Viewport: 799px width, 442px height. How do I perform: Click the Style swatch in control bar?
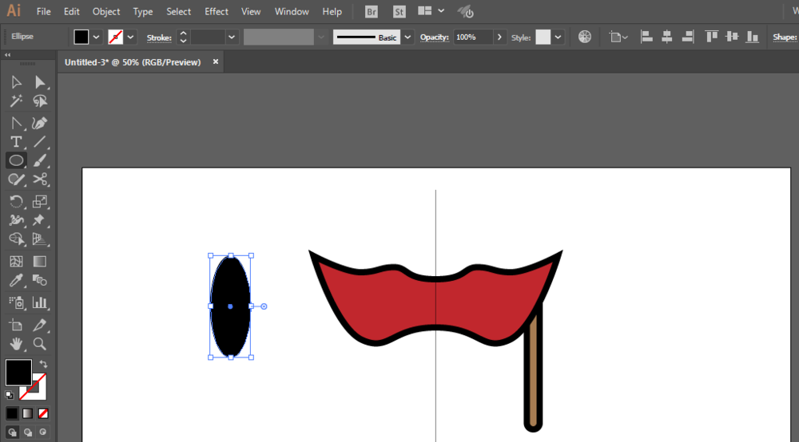pos(543,37)
